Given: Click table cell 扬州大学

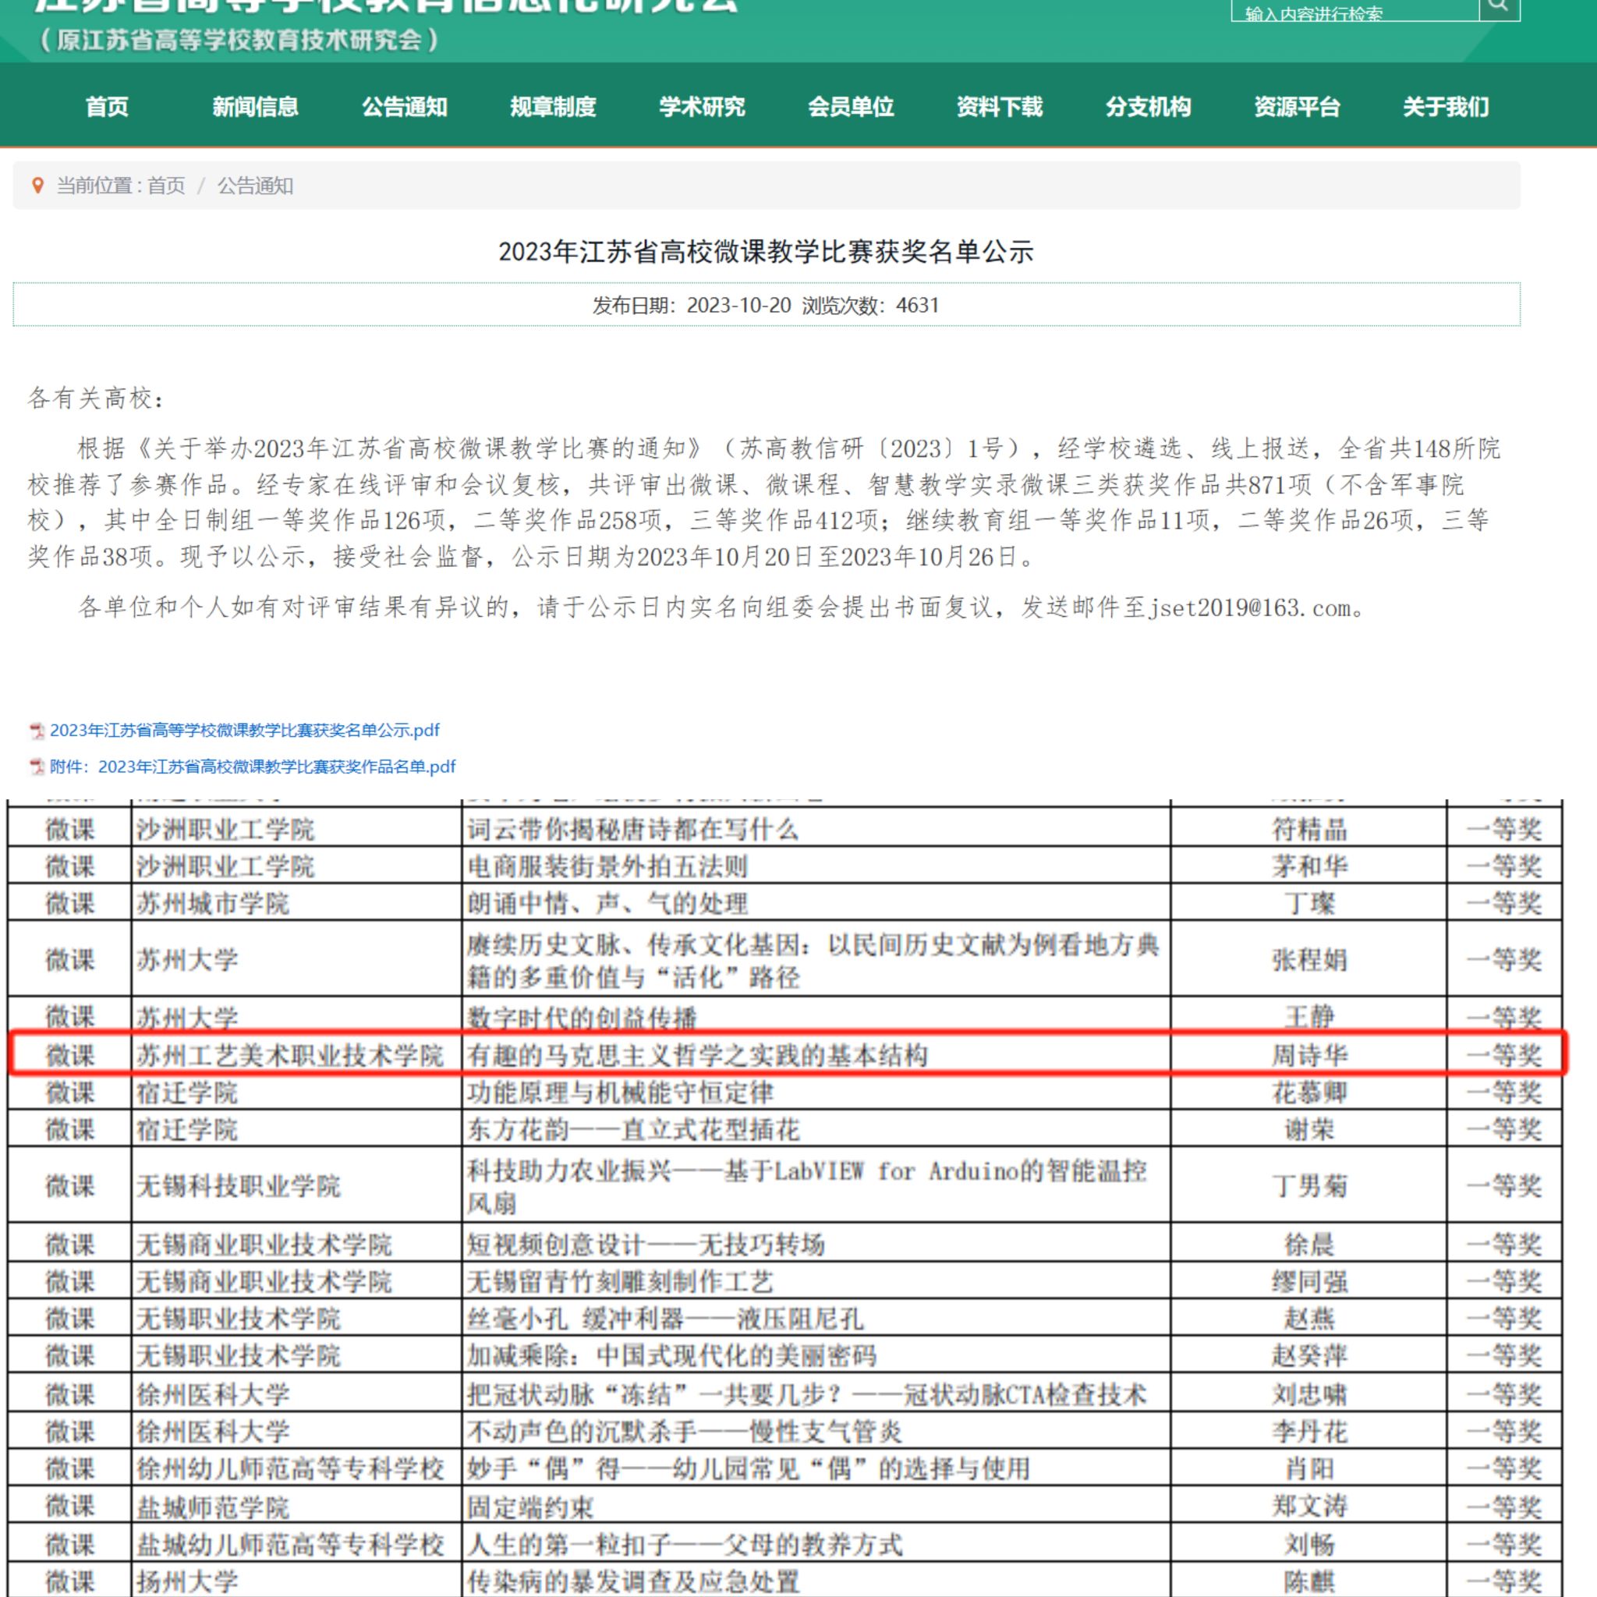Looking at the screenshot, I should [296, 1581].
